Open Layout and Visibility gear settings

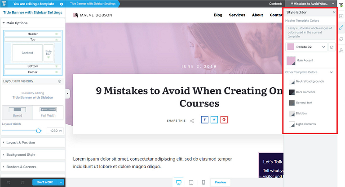[60, 81]
